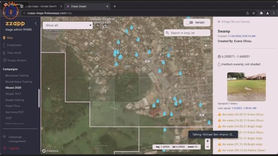Click the Trap result icon in the sidebar

pyautogui.click(x=4, y=53)
